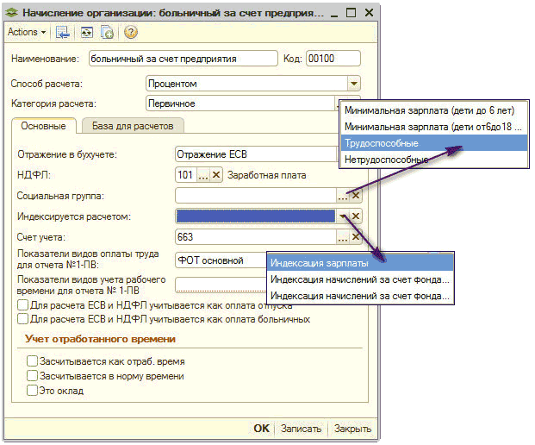Viewport: 535px width, 445px height.
Task: Open the Actions menu
Action: point(26,32)
